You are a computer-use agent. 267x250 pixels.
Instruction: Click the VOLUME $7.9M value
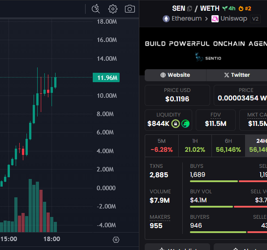[159, 200]
